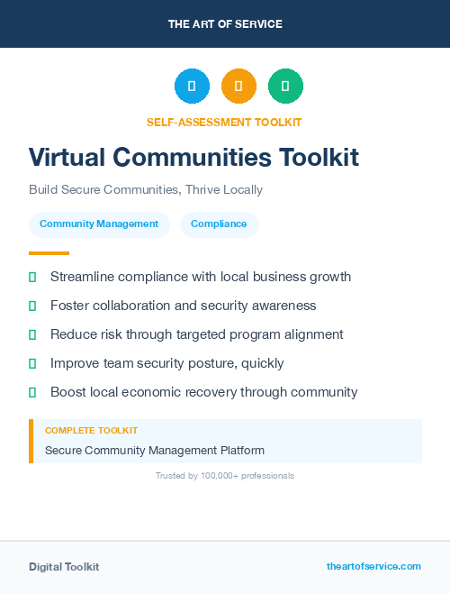Click text Streamline compliance with local business growth
The width and height of the screenshot is (450, 594).
201,277
